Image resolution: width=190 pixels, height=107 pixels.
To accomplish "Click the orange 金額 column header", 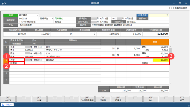I will 155,42.
